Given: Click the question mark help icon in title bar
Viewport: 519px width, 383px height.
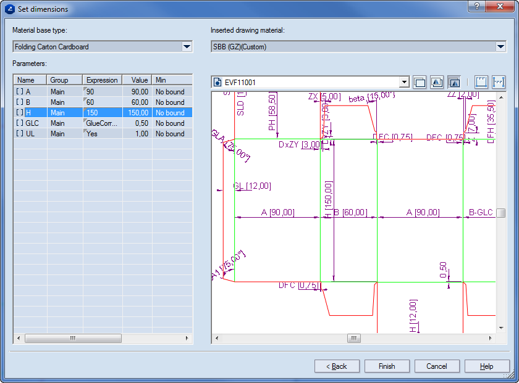Looking at the screenshot, I should (476, 7).
